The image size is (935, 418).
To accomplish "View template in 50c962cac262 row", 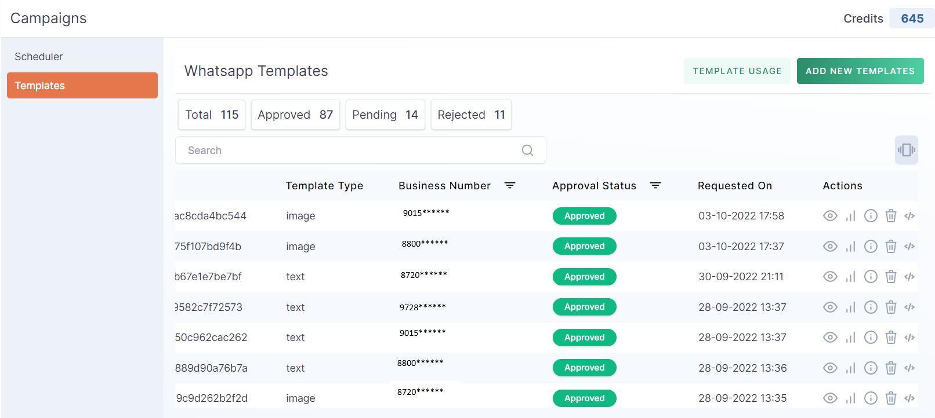I will click(830, 338).
